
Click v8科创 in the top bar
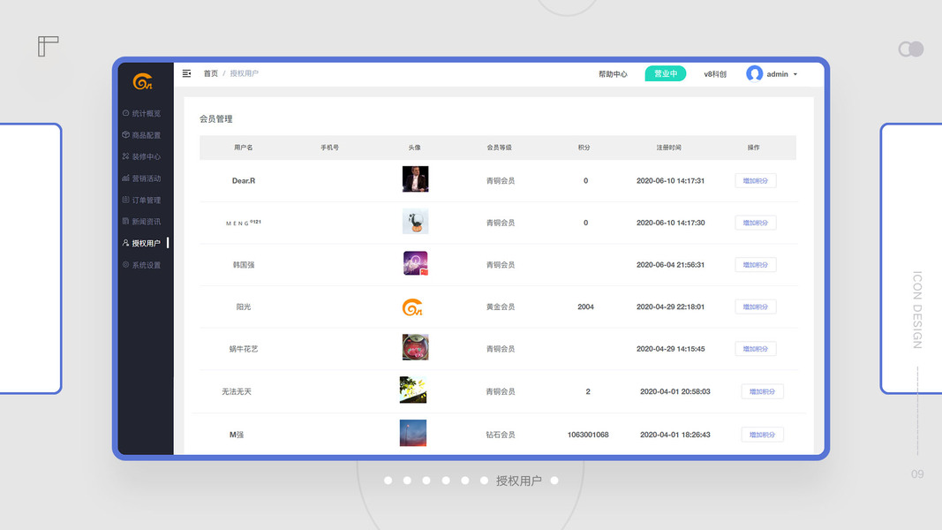click(715, 74)
